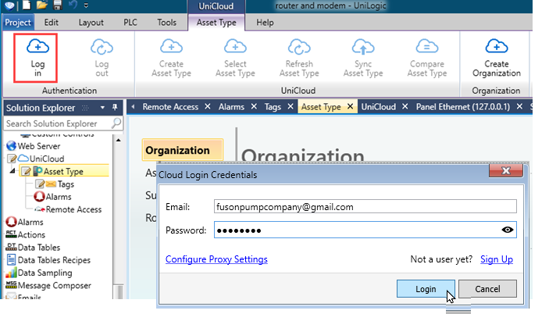Click the new project icon in title bar

pyautogui.click(x=27, y=5)
